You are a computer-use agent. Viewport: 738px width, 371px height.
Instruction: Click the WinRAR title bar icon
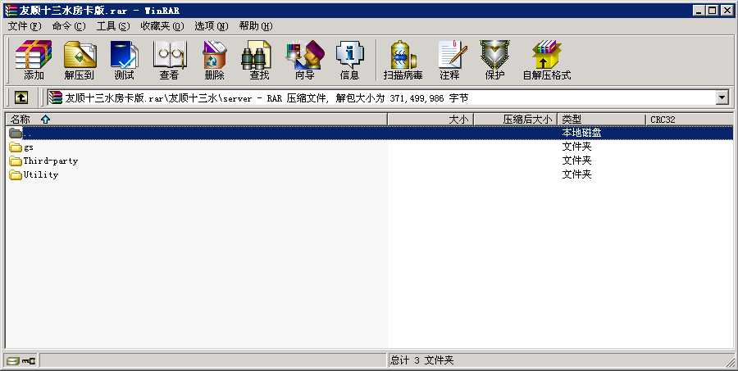[x=11, y=11]
